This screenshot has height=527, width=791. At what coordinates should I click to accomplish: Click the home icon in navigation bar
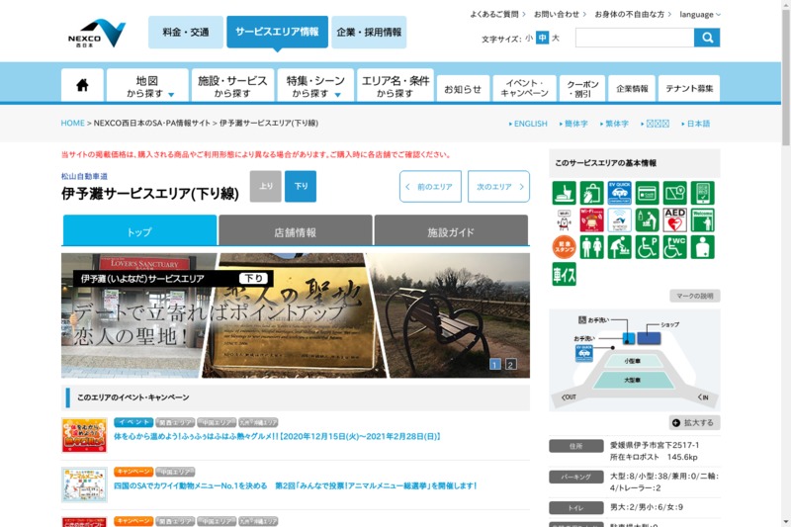tap(82, 86)
